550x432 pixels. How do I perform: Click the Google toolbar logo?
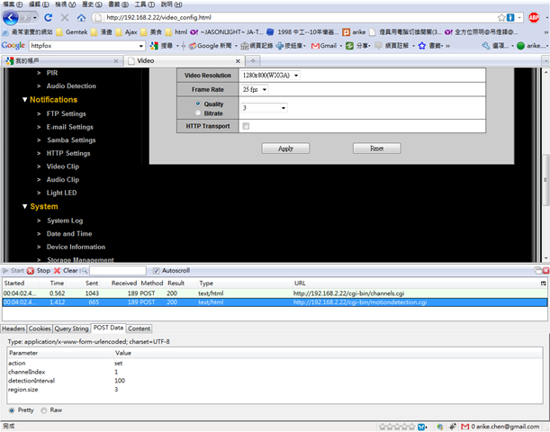(x=13, y=46)
